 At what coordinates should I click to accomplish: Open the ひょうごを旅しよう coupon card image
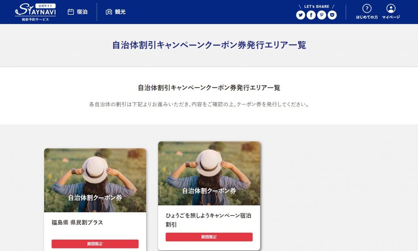(x=209, y=173)
